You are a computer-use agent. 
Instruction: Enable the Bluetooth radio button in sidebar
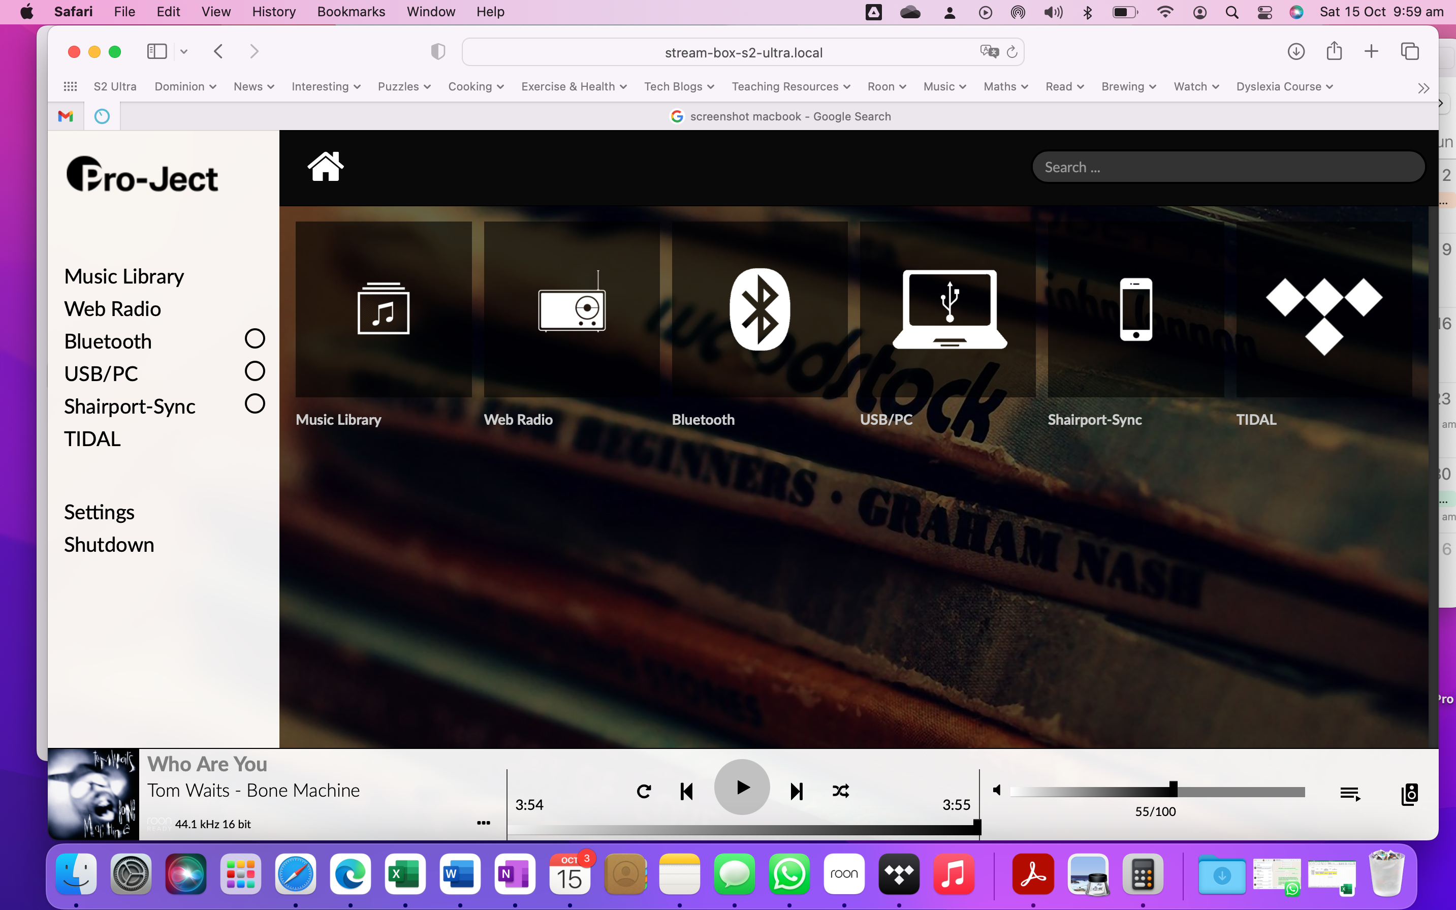[x=255, y=339]
